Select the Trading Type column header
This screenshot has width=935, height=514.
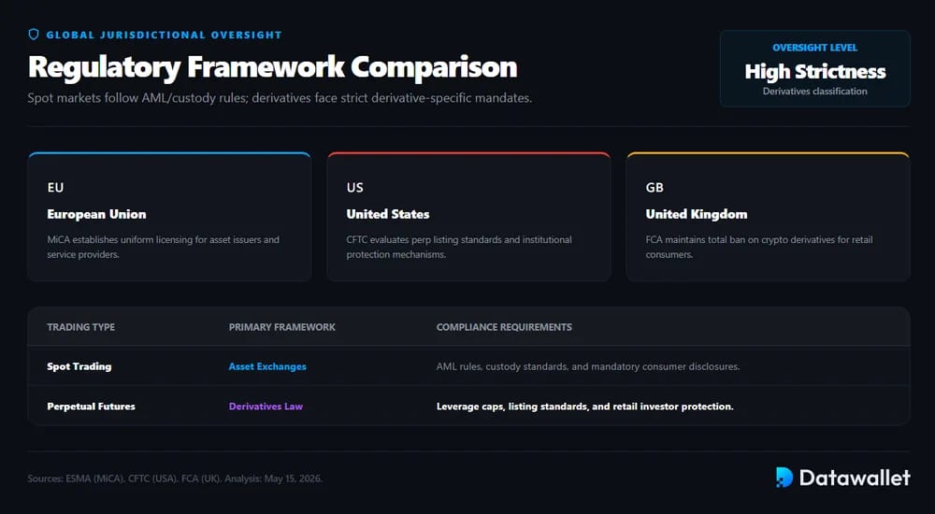coord(81,327)
